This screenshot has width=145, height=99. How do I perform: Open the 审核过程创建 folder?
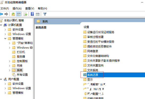[95, 37]
